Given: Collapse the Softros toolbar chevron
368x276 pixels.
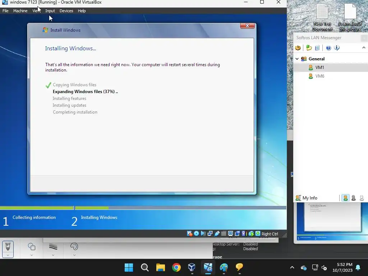Looking at the screenshot, I should click(364, 48).
